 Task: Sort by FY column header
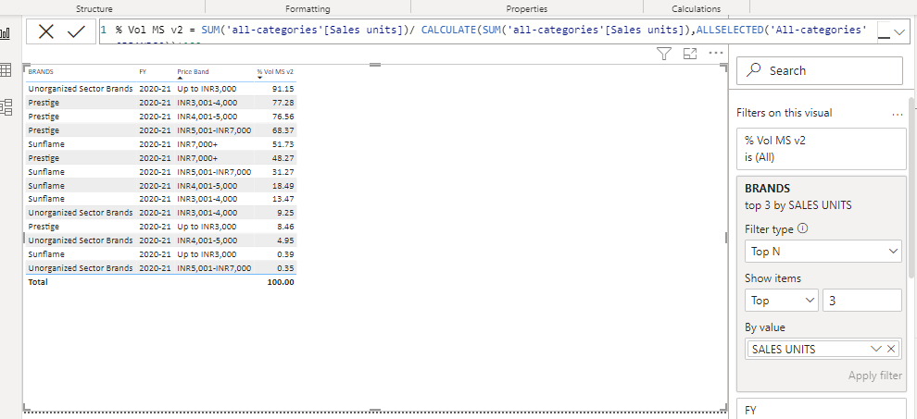pos(143,72)
